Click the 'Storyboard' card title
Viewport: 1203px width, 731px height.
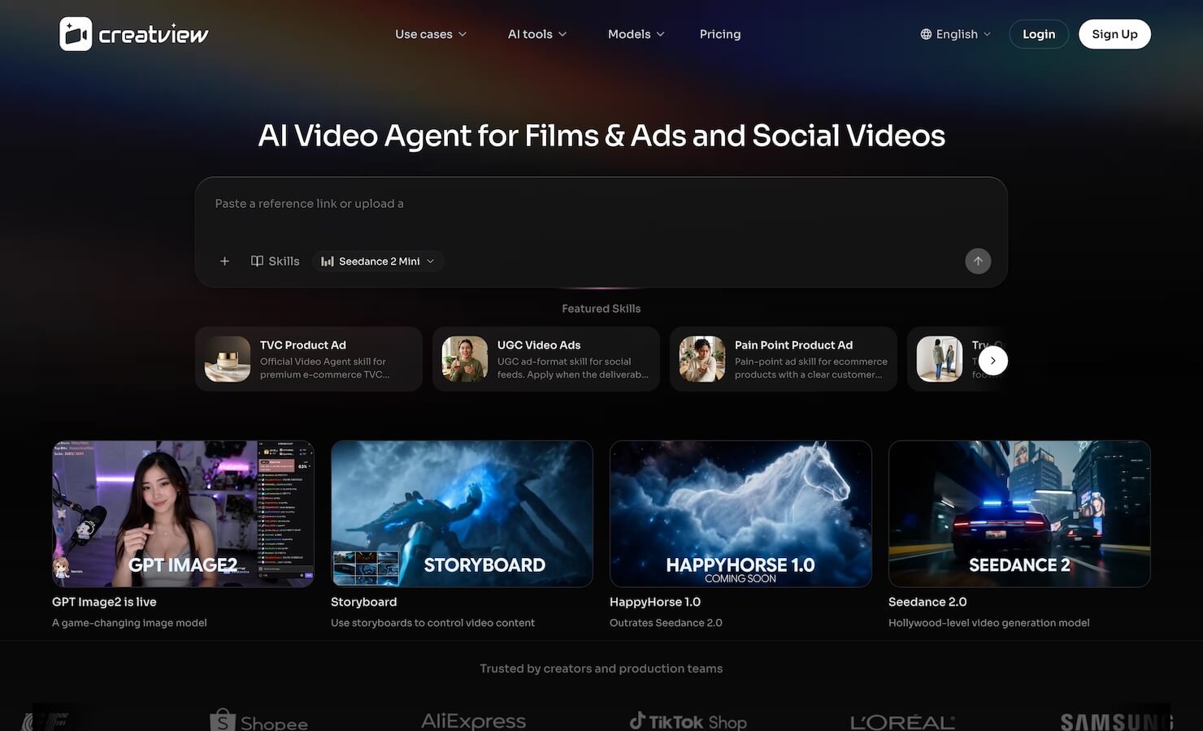click(364, 602)
